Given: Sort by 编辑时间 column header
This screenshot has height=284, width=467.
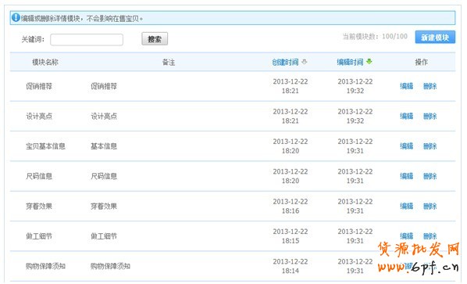Looking at the screenshot, I should click(x=350, y=62).
